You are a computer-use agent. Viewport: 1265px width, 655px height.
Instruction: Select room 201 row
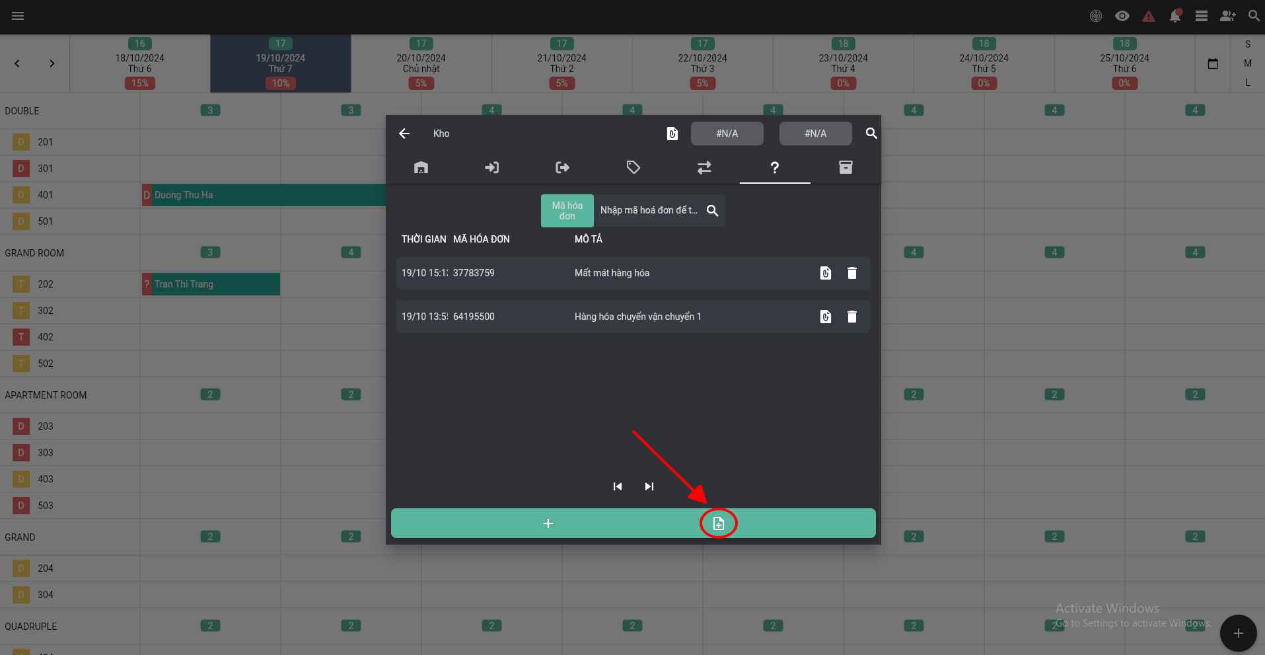69,142
